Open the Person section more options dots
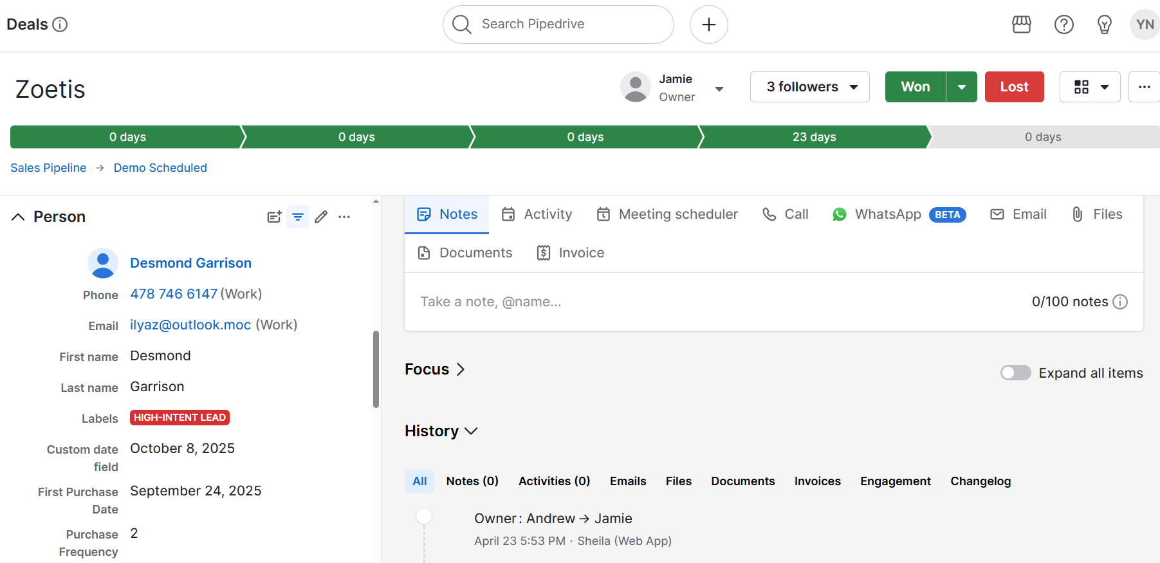 (x=344, y=217)
